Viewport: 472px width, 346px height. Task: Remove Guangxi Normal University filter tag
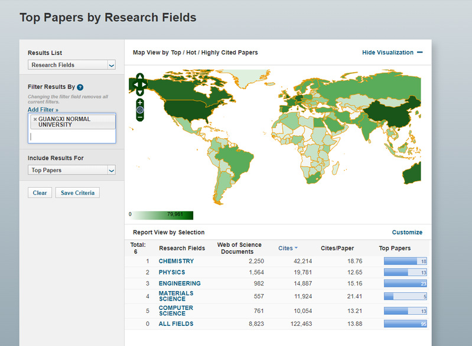coord(35,119)
